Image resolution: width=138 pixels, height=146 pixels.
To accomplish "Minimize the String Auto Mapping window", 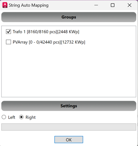I will point(96,5).
